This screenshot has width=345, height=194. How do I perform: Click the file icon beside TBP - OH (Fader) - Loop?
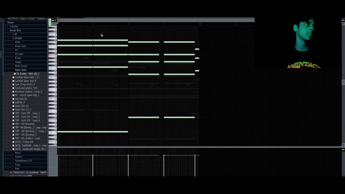(13, 138)
